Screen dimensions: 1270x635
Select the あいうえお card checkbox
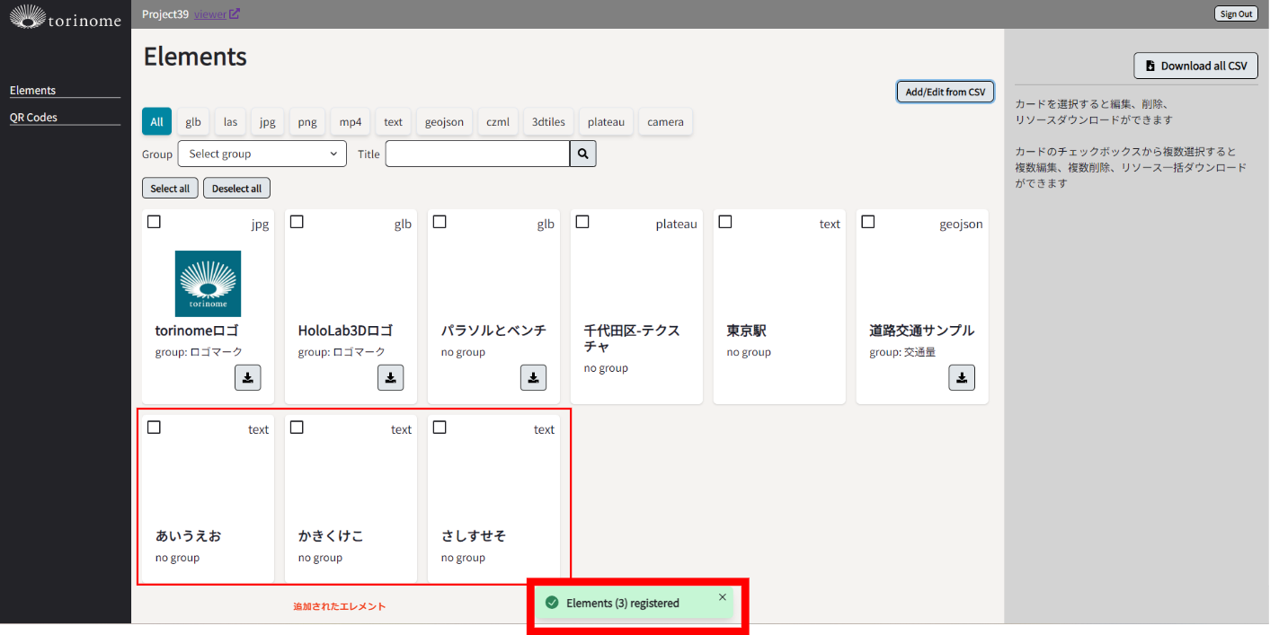(x=154, y=428)
